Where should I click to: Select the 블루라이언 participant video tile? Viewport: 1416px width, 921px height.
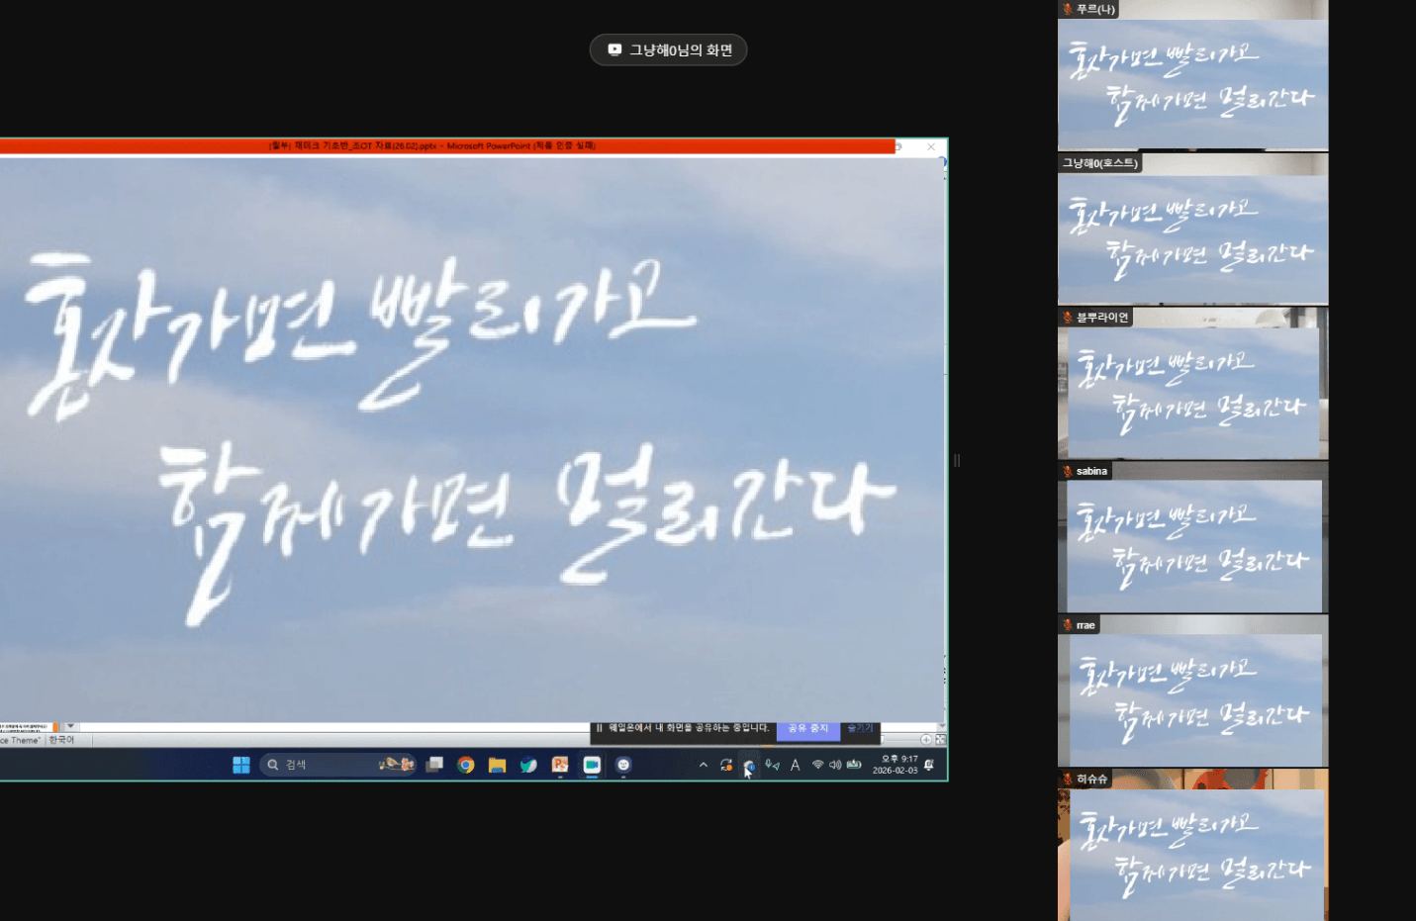pos(1193,384)
